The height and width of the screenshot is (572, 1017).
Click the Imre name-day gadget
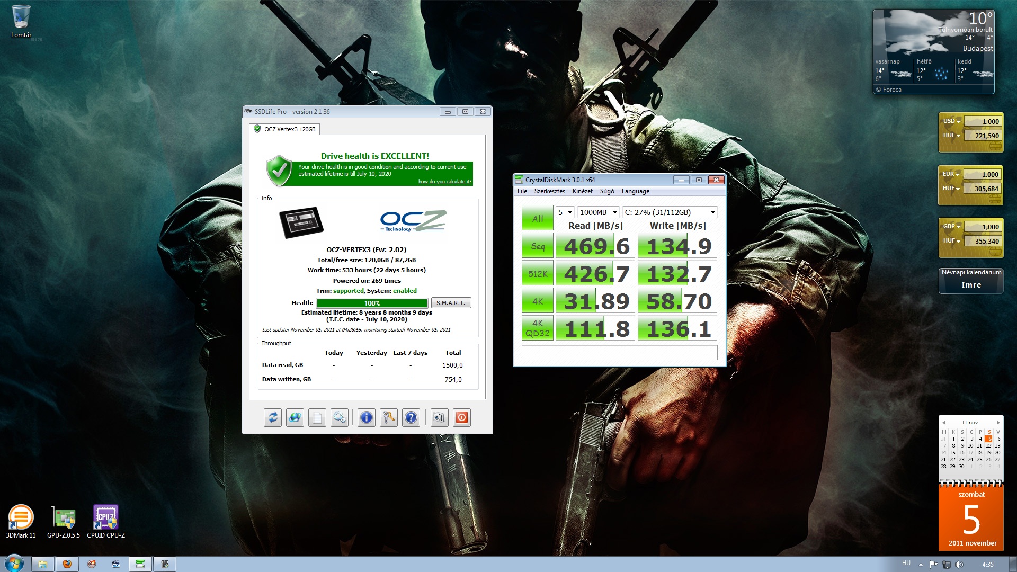[x=971, y=280]
